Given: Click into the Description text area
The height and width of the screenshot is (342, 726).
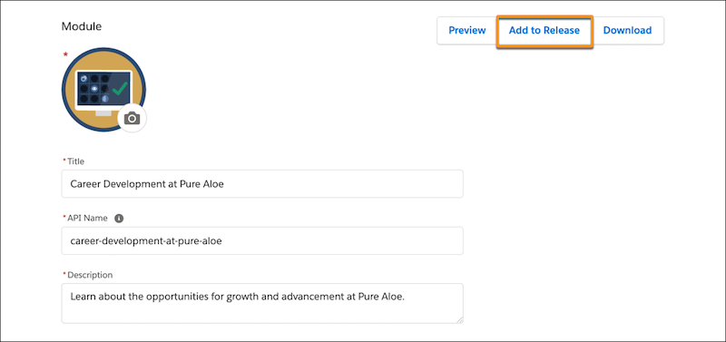Looking at the screenshot, I should tap(262, 303).
